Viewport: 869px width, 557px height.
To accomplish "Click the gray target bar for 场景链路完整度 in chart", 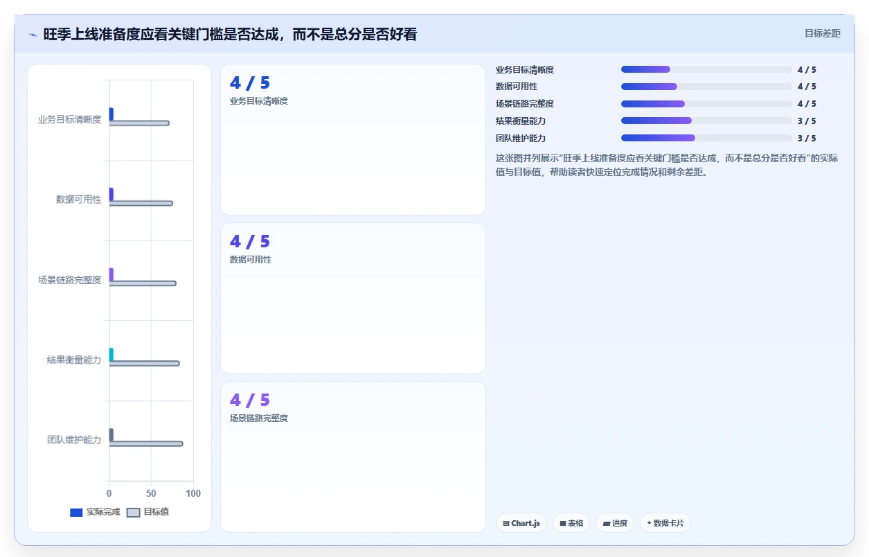I will pyautogui.click(x=143, y=283).
